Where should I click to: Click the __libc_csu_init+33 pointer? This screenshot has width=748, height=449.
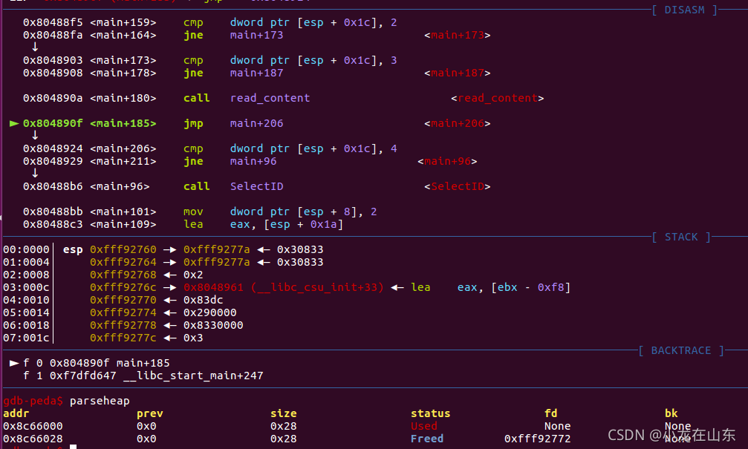pyautogui.click(x=283, y=287)
